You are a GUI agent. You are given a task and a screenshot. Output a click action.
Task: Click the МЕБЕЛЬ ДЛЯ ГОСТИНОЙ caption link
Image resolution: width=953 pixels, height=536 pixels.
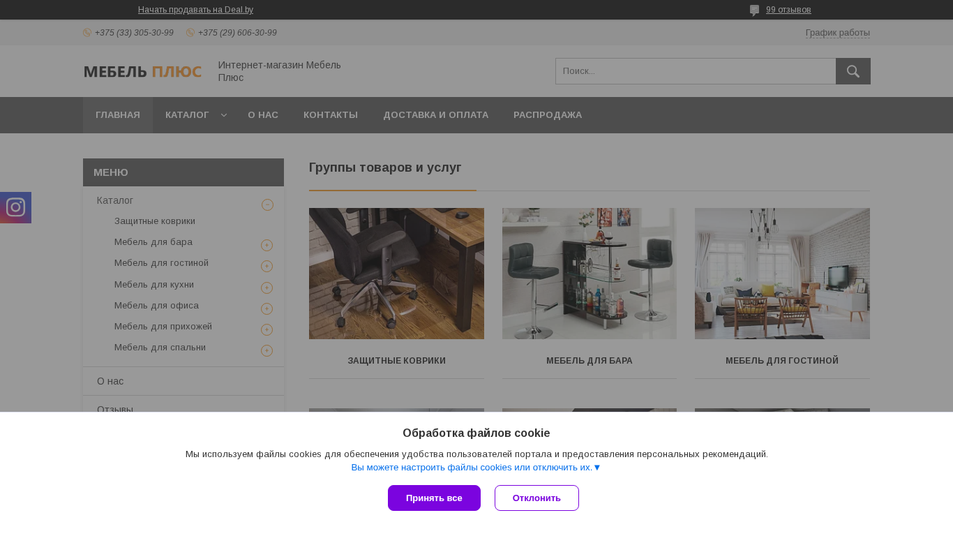782,361
